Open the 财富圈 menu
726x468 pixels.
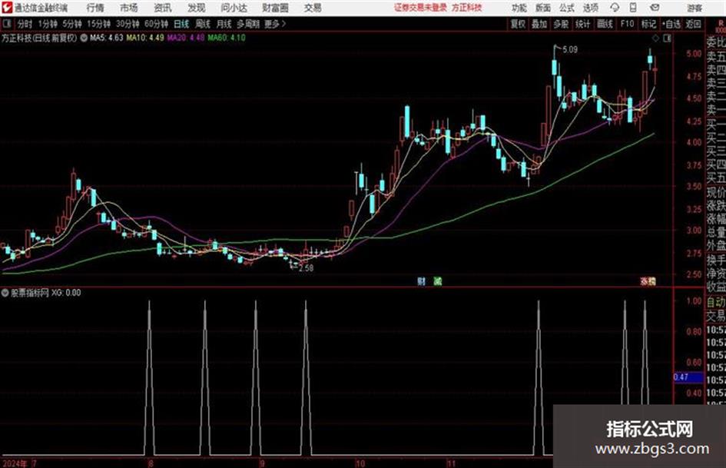[275, 8]
